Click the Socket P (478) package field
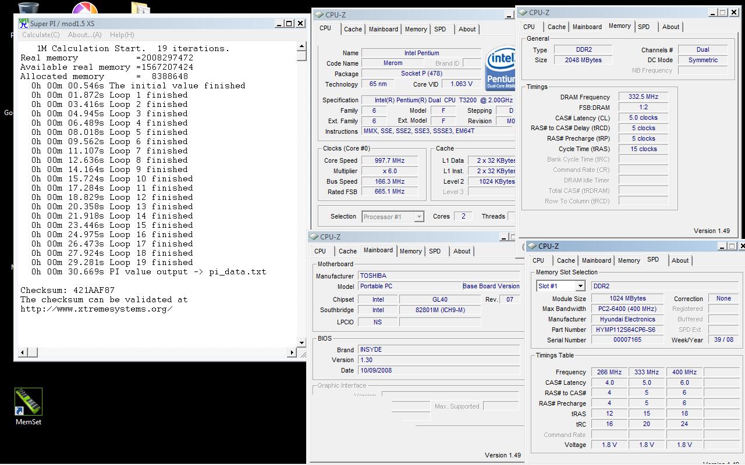 [421, 74]
